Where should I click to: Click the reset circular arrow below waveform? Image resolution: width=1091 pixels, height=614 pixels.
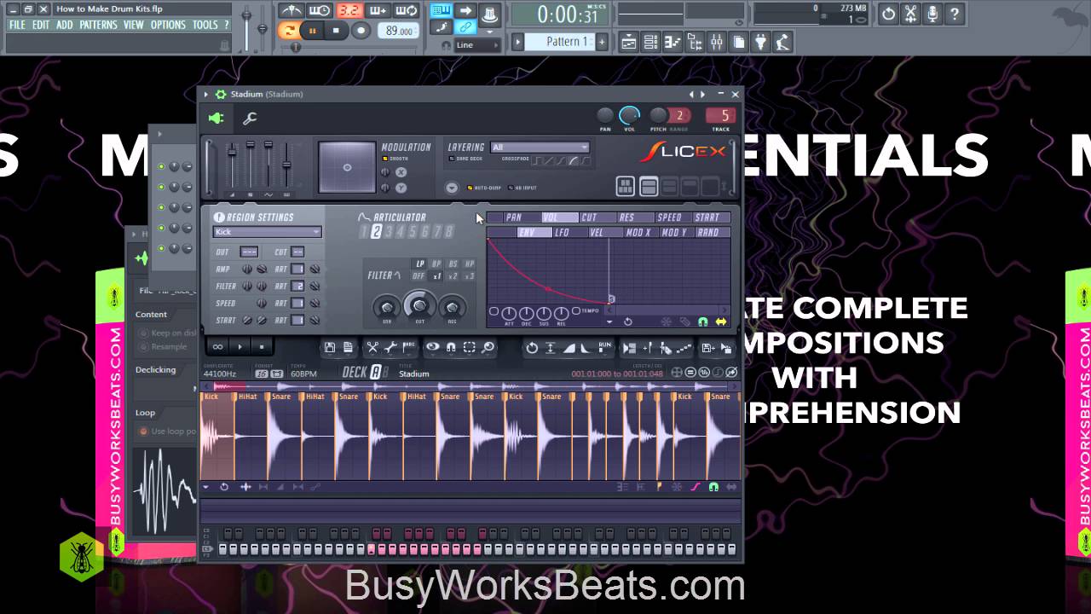click(224, 487)
